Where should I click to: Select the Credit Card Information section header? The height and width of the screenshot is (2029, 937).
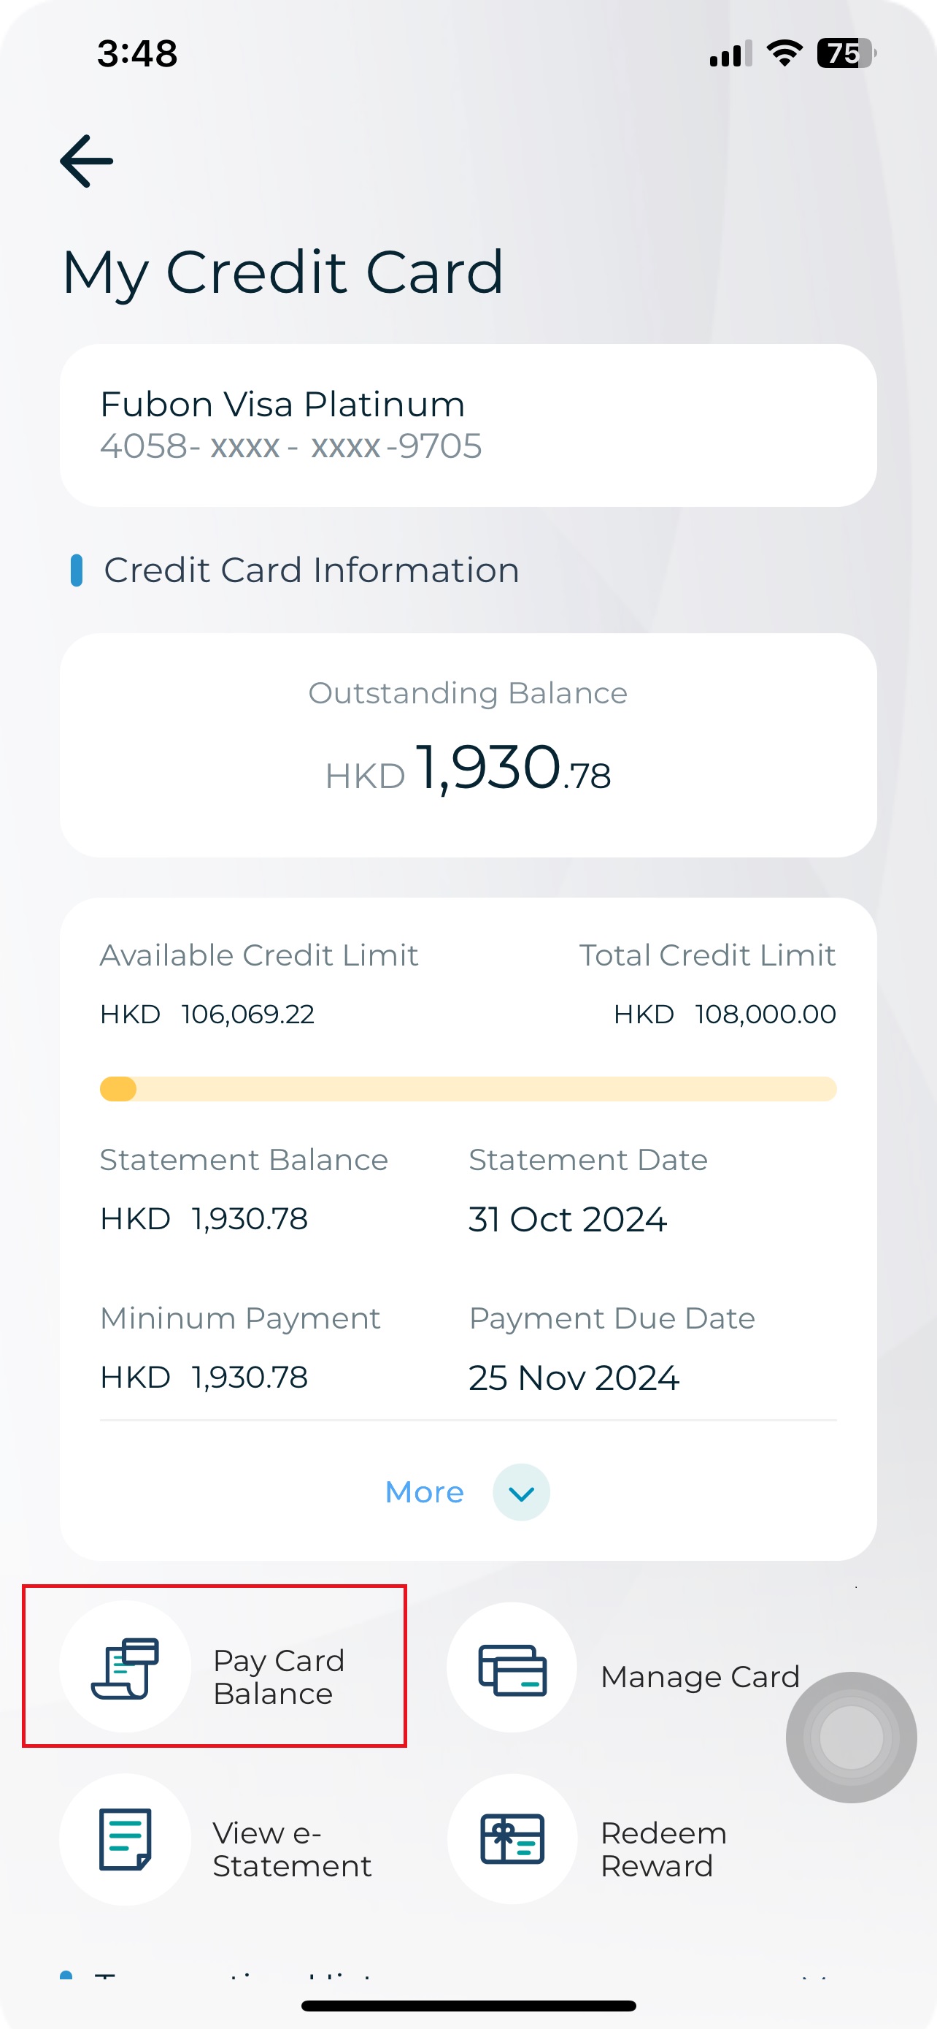[x=312, y=570]
